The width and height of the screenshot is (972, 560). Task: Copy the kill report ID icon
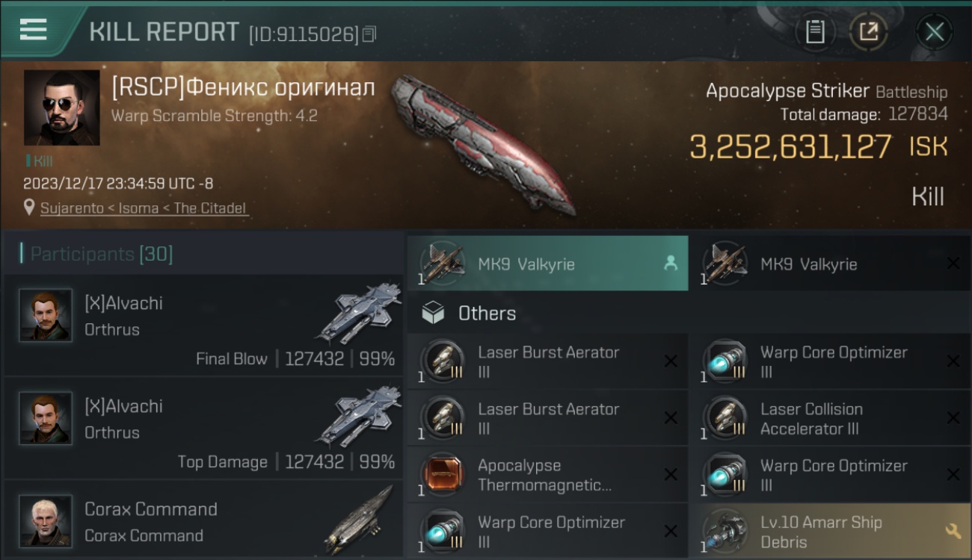[x=369, y=34]
